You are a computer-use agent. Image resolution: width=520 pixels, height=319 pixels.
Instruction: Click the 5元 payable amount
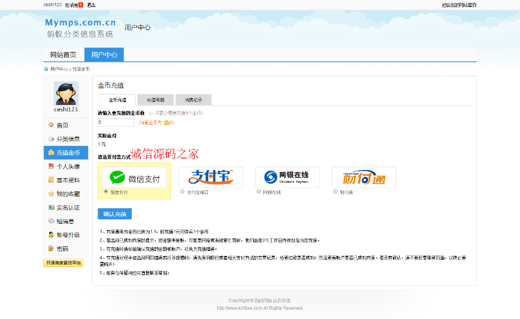coord(102,144)
